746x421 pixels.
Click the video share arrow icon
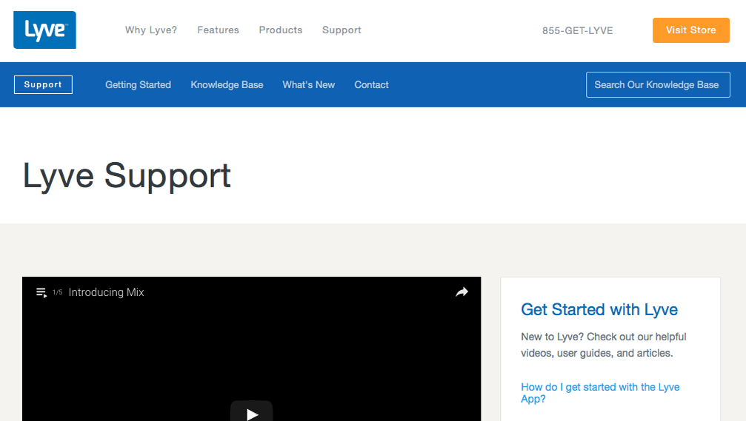462,292
